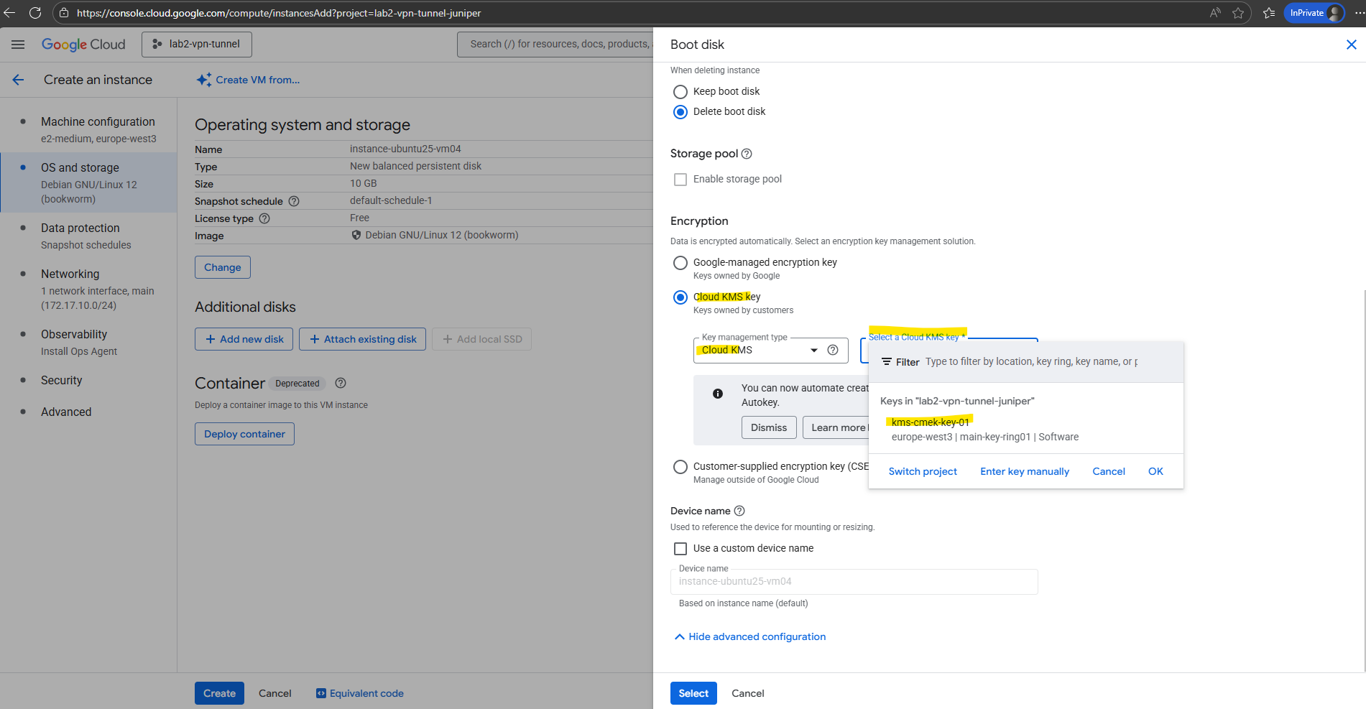
Task: Click Add new disk
Action: 244,339
